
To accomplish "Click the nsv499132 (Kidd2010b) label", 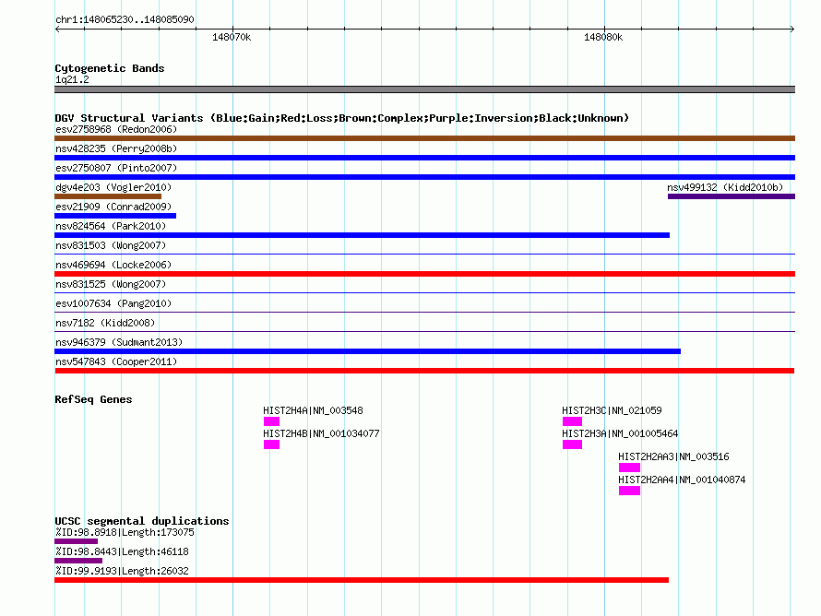I will pos(725,187).
